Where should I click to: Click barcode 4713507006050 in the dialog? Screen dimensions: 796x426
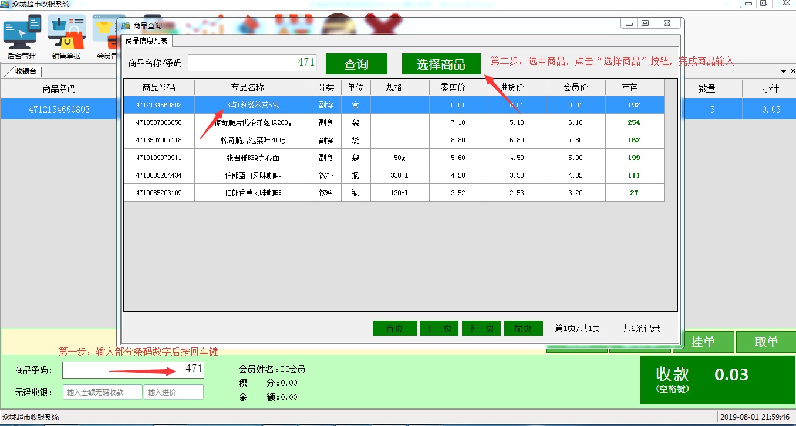159,122
